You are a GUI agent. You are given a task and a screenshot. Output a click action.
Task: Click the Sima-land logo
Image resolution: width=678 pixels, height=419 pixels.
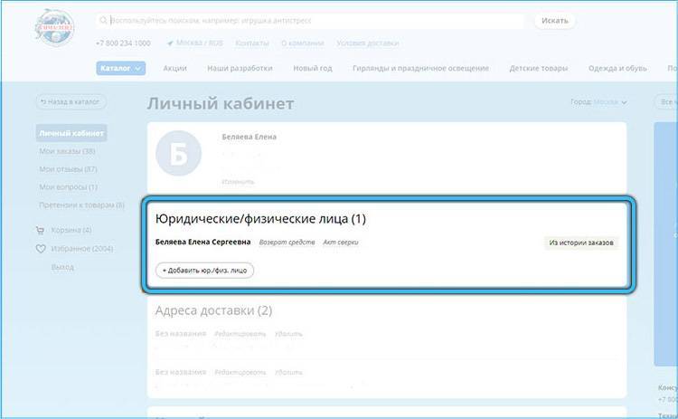point(54,27)
